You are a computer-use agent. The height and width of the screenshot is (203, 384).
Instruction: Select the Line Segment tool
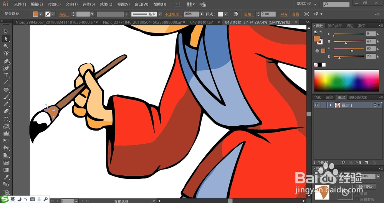(6, 83)
